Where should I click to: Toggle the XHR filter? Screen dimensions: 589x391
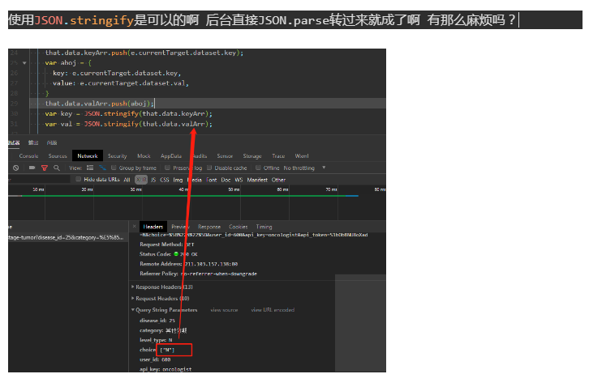[x=141, y=180]
